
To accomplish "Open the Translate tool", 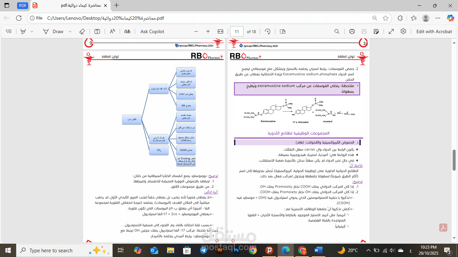I will tap(127, 31).
